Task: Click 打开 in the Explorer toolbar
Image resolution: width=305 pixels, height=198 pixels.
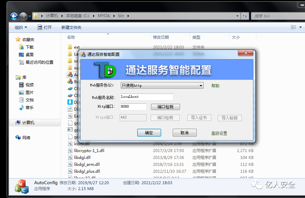Action: tap(45, 27)
